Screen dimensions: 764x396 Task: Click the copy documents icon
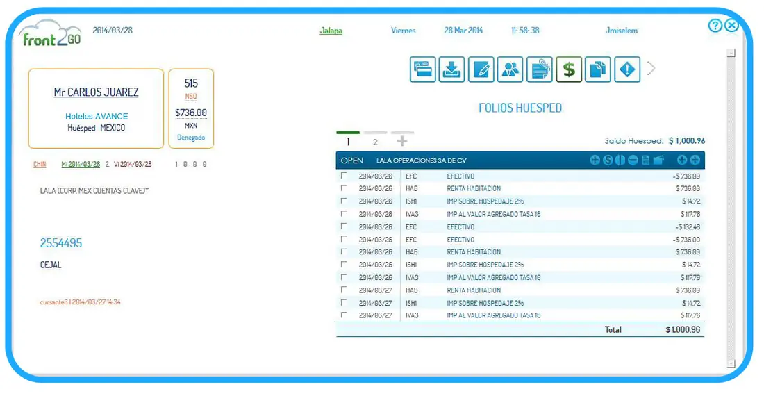click(597, 69)
